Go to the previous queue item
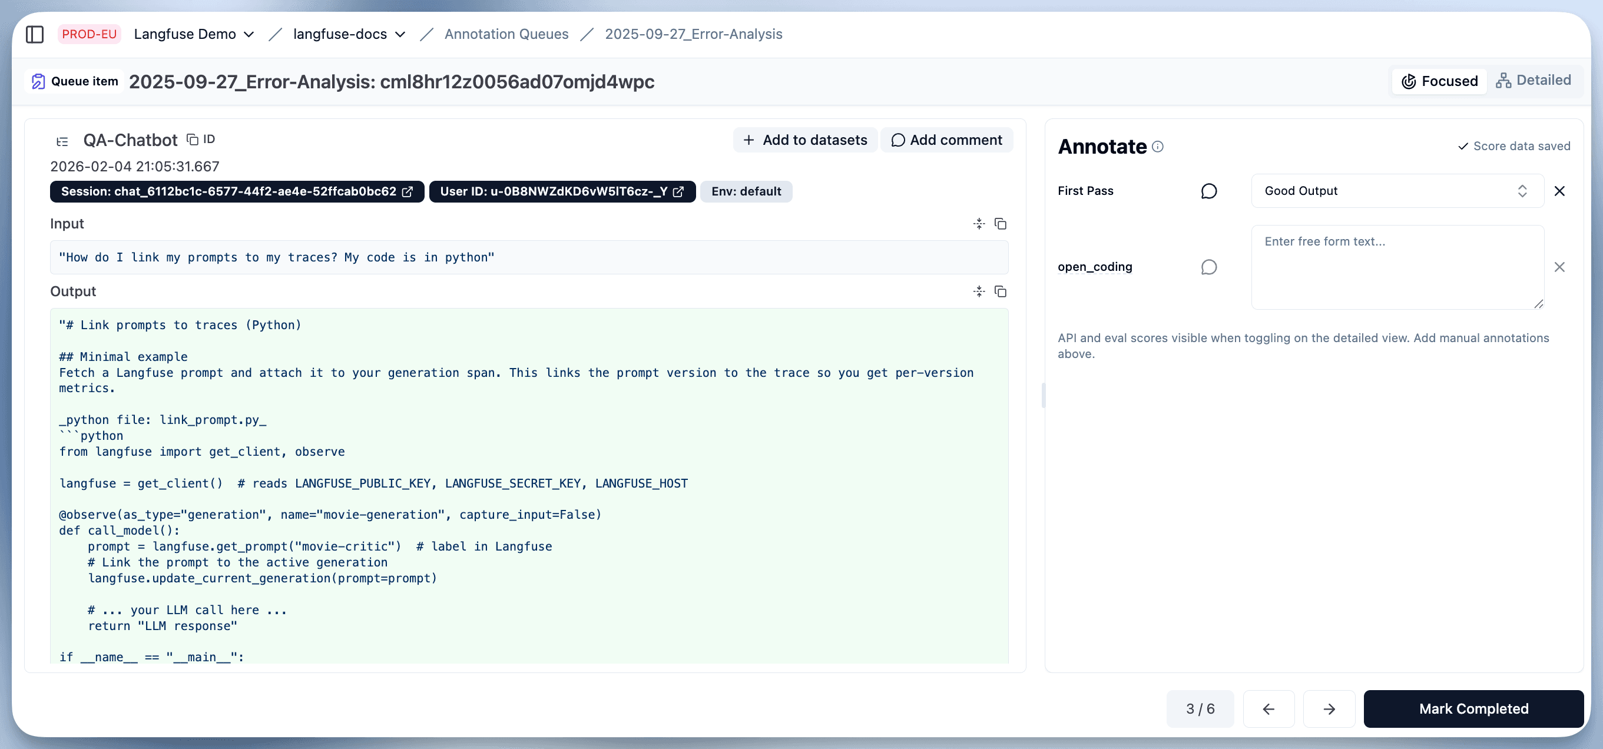Viewport: 1603px width, 749px height. 1269,709
